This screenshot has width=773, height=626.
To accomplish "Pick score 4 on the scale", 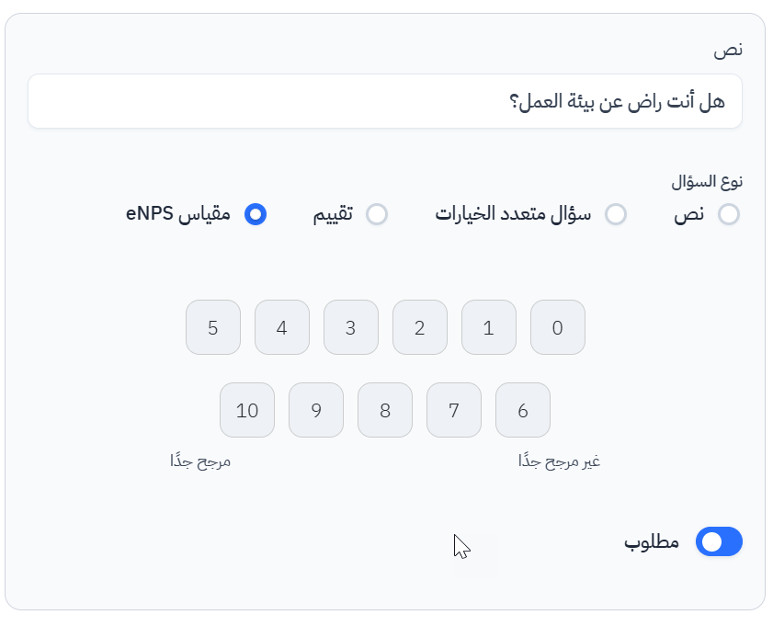I will click(x=282, y=327).
